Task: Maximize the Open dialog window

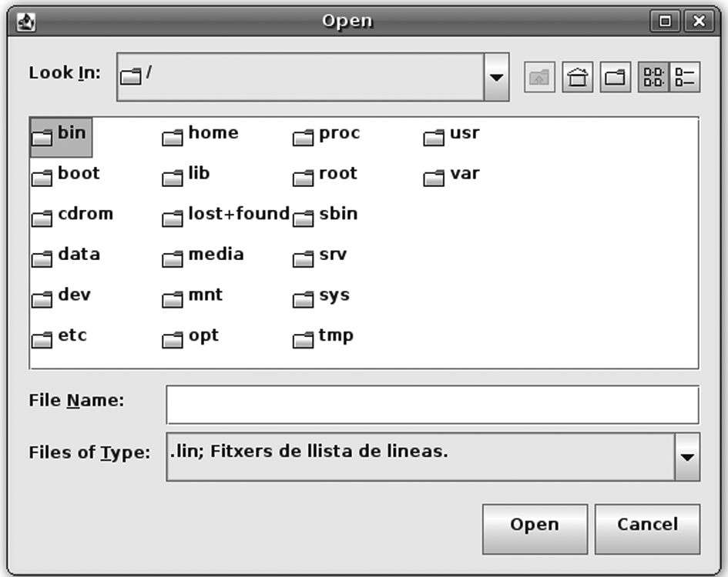Action: [x=665, y=22]
